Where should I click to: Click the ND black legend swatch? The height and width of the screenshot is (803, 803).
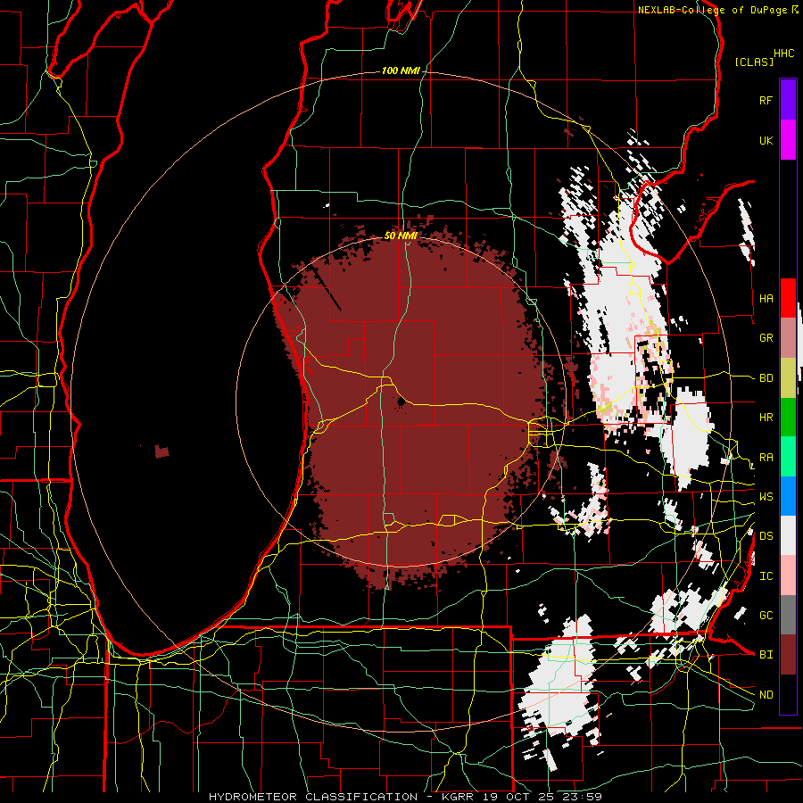[x=788, y=694]
